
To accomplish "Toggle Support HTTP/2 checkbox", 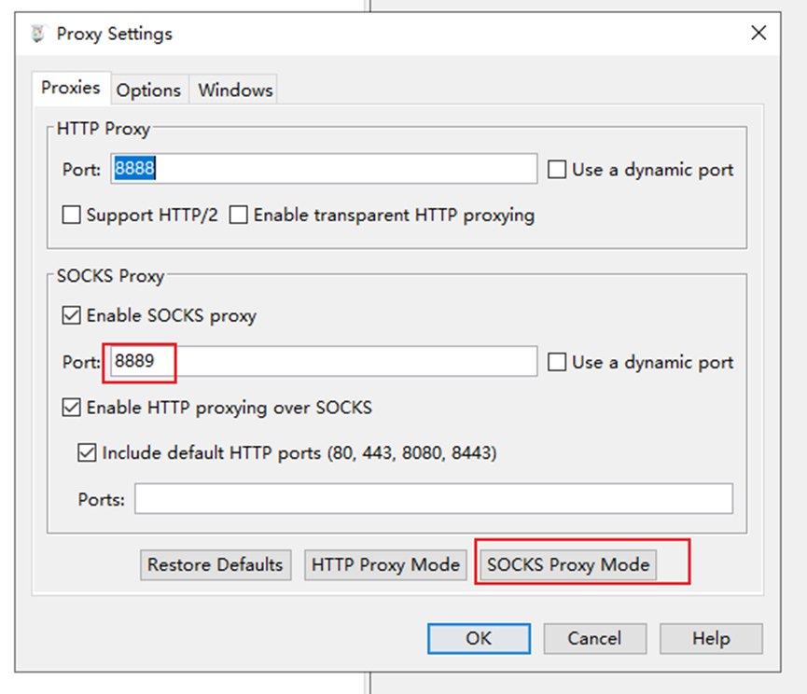I will point(72,215).
